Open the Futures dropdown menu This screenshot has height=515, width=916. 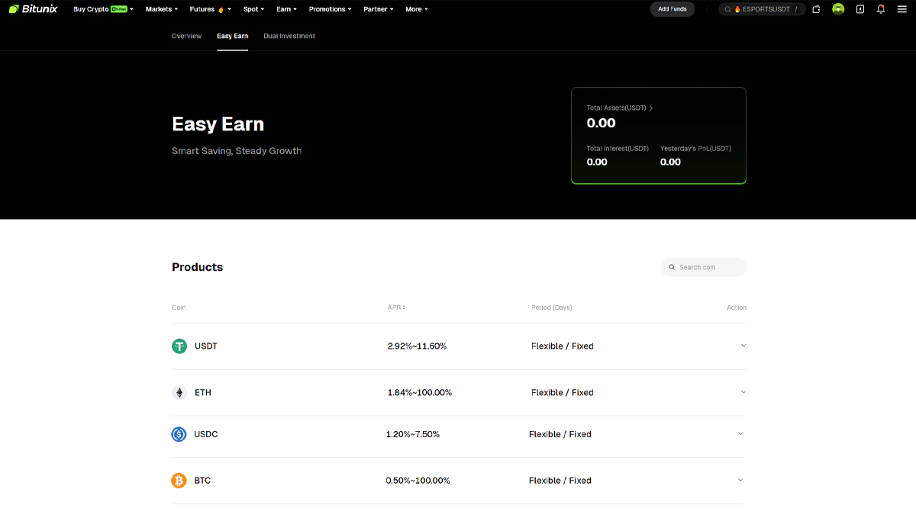coord(206,8)
